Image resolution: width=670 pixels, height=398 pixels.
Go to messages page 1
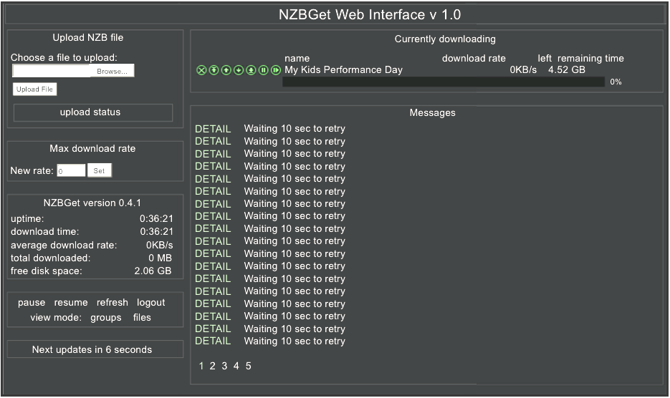point(201,366)
